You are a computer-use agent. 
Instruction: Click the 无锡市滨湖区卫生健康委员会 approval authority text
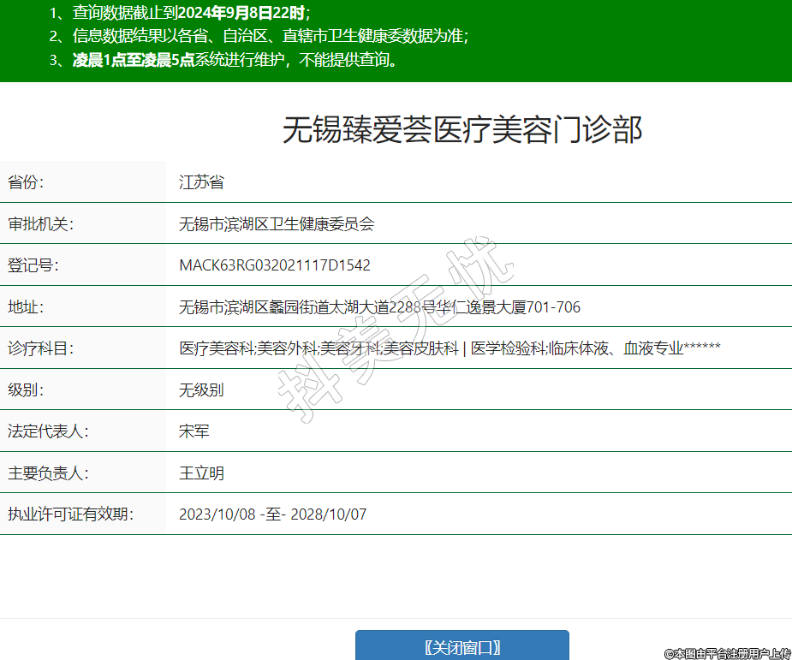[277, 224]
